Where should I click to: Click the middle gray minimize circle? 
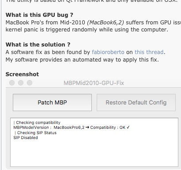coord(21,83)
